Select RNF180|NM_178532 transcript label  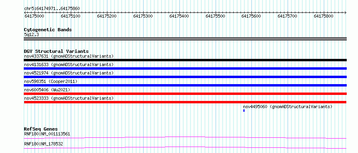point(43,144)
